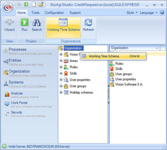Expand the Holiday schemas tree node

pos(61,92)
